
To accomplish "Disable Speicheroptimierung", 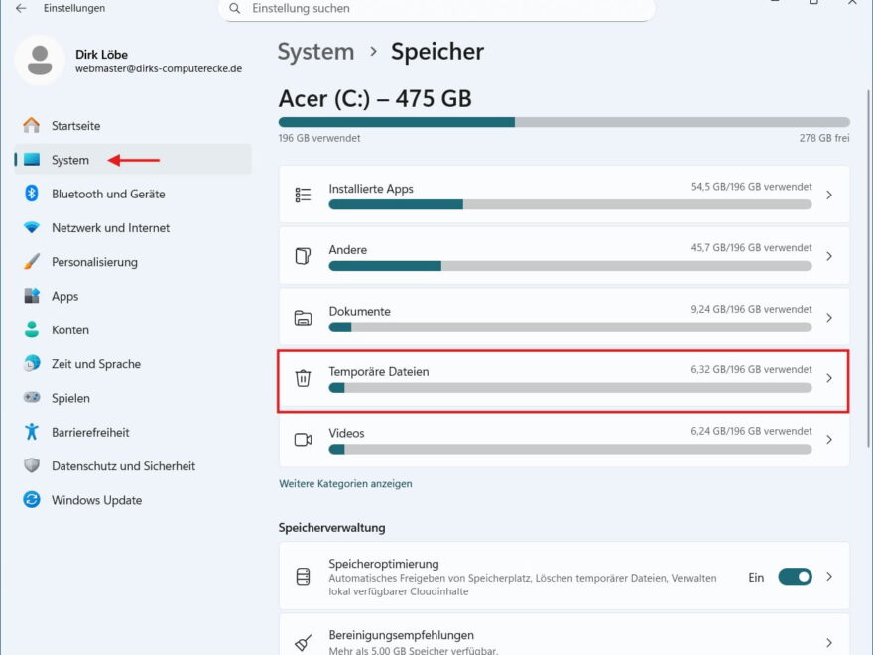I will pos(796,577).
